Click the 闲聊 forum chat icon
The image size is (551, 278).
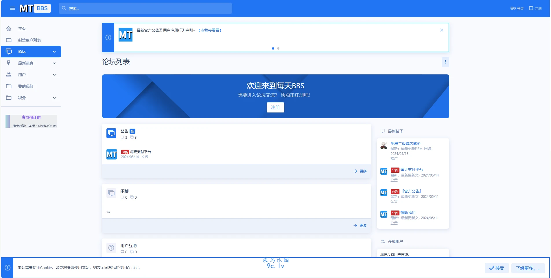(x=111, y=193)
